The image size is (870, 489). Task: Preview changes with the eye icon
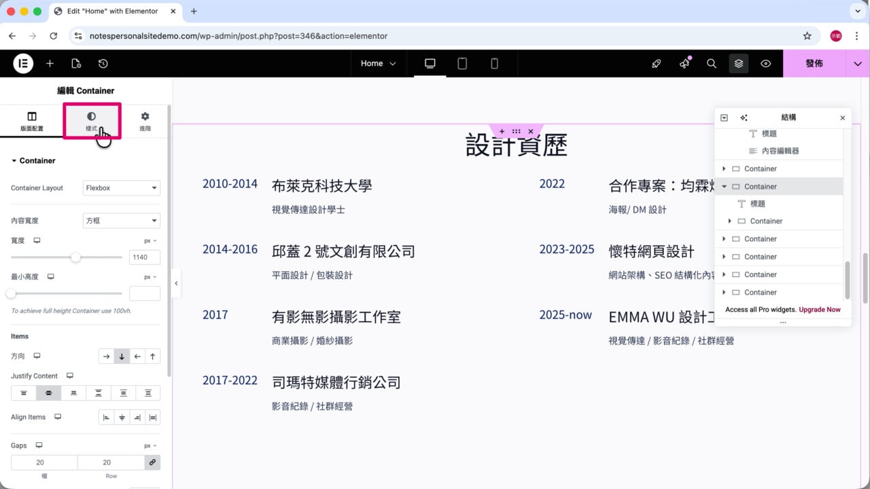766,63
